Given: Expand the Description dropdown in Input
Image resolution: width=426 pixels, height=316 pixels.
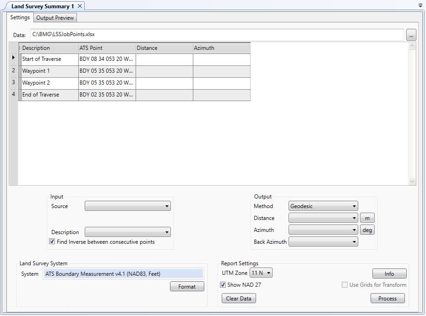Looking at the screenshot, I should point(127,232).
